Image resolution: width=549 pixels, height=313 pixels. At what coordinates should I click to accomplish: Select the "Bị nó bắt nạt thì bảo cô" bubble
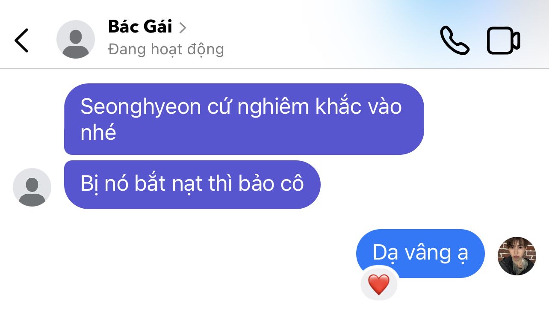click(x=192, y=185)
